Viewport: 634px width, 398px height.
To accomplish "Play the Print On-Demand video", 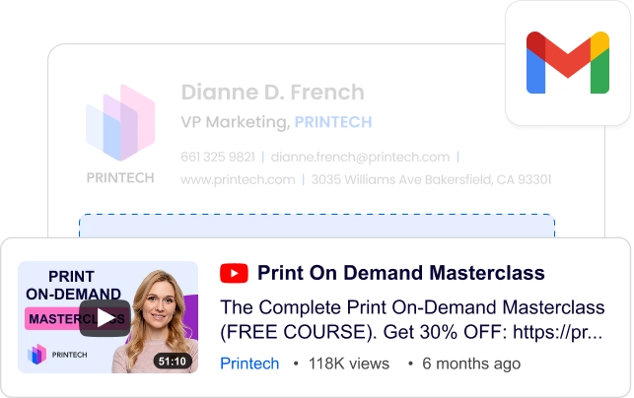I will coord(105,318).
